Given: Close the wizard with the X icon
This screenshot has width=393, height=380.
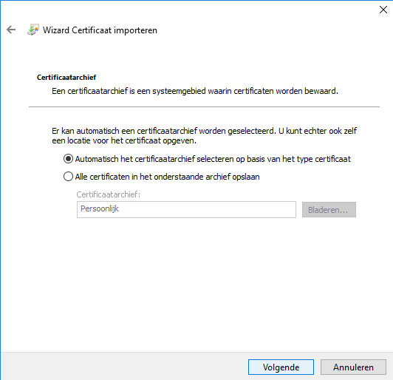Looking at the screenshot, I should coord(383,10).
